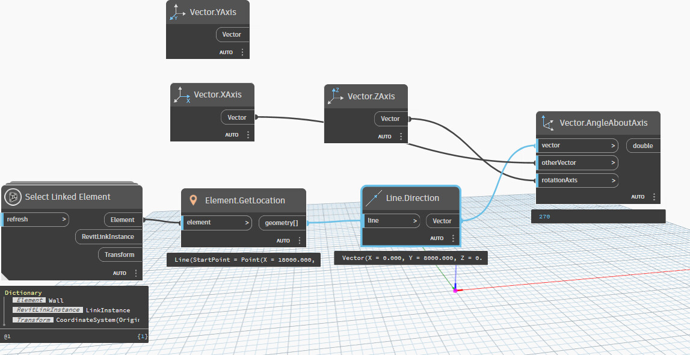Click the Vector.YAxis node icon
Image resolution: width=690 pixels, height=355 pixels.
coord(178,12)
